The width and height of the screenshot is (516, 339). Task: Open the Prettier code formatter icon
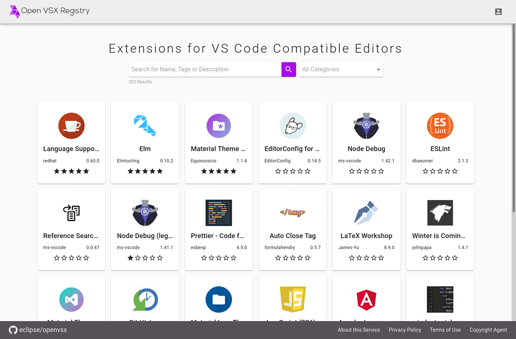219,212
